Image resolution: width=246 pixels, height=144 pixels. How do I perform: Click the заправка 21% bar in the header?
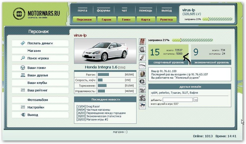tap(217, 19)
